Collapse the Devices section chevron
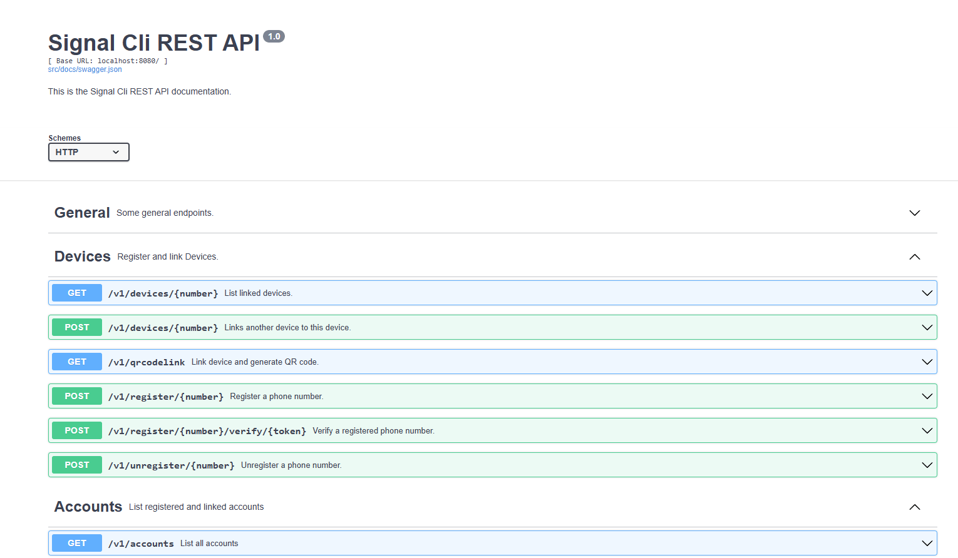The image size is (958, 558). coord(914,256)
